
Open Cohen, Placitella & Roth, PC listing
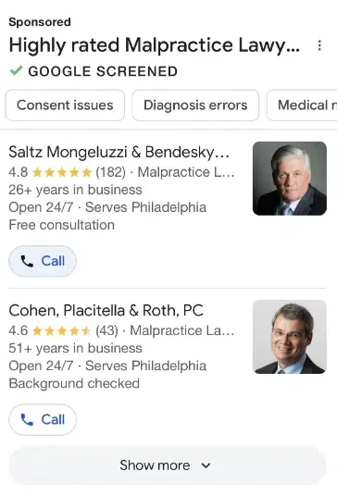point(106,310)
